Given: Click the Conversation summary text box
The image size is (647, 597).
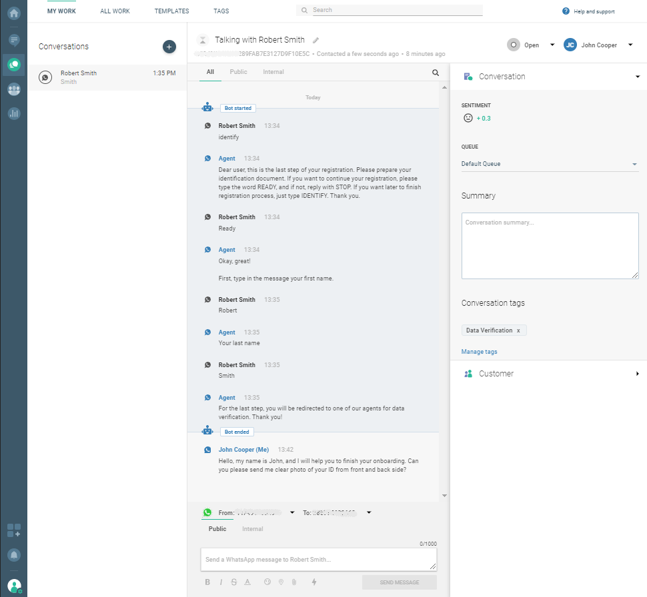Looking at the screenshot, I should (550, 245).
